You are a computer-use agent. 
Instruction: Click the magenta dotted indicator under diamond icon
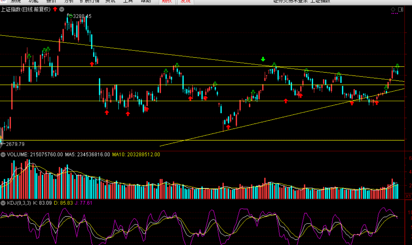[395, 14]
